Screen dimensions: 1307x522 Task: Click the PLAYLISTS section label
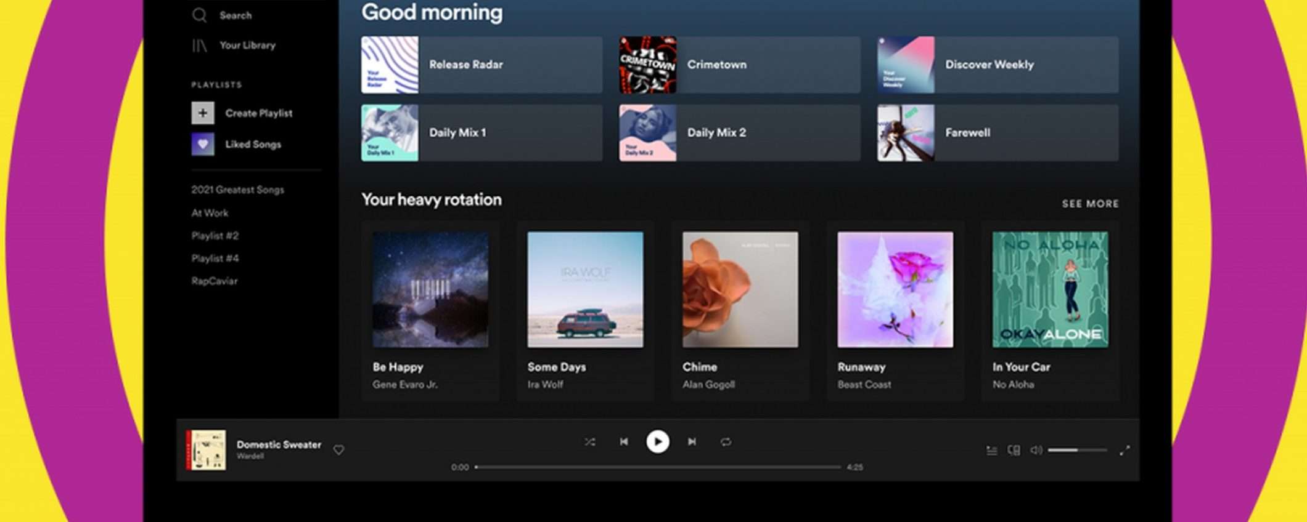[216, 85]
